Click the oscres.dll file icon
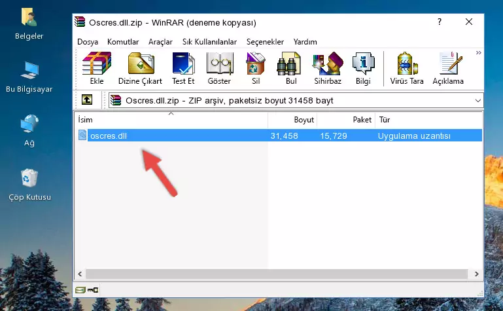Screen dimensions: 503x311 pyautogui.click(x=82, y=135)
